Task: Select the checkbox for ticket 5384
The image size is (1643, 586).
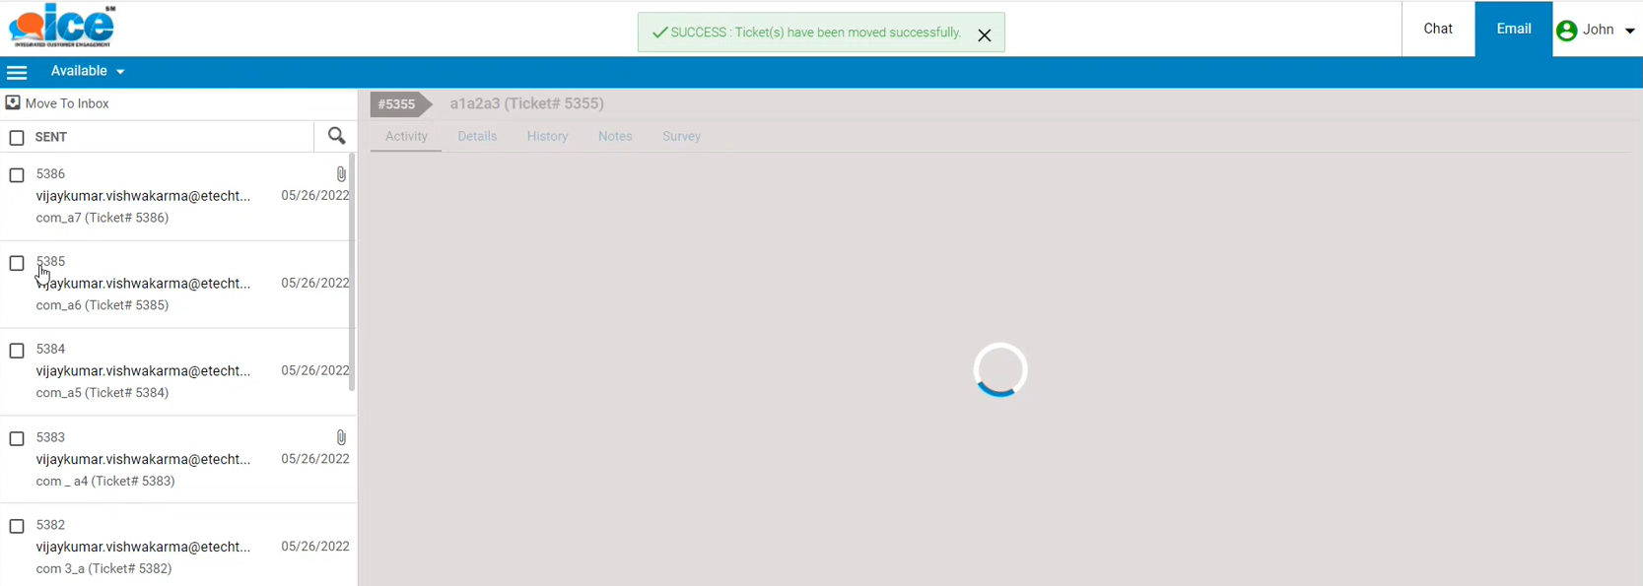Action: click(17, 351)
